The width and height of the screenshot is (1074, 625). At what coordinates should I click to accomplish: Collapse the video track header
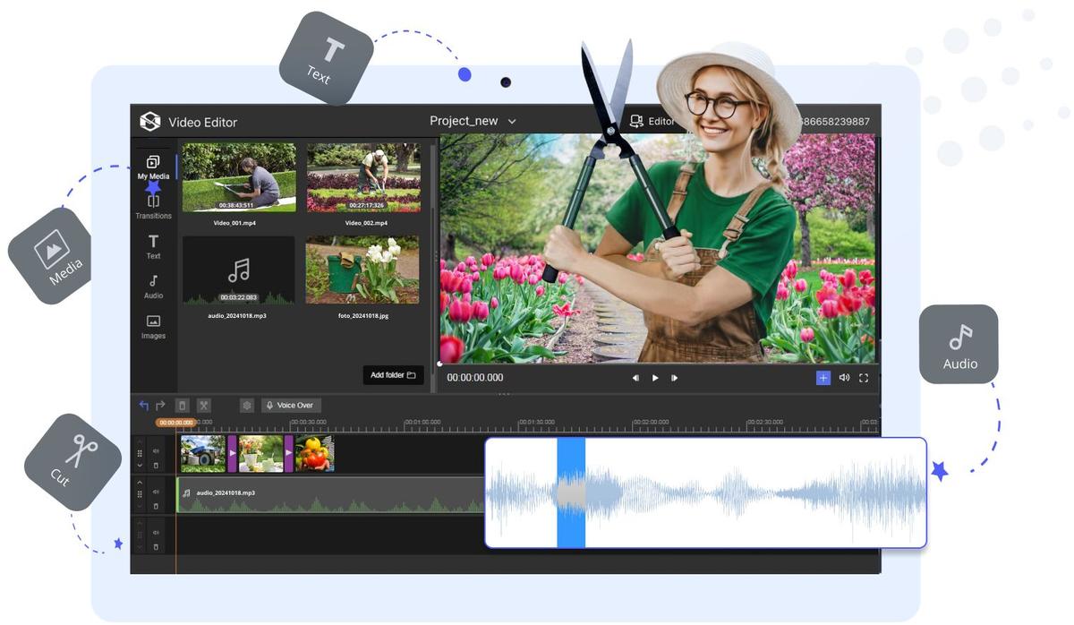[x=140, y=464]
